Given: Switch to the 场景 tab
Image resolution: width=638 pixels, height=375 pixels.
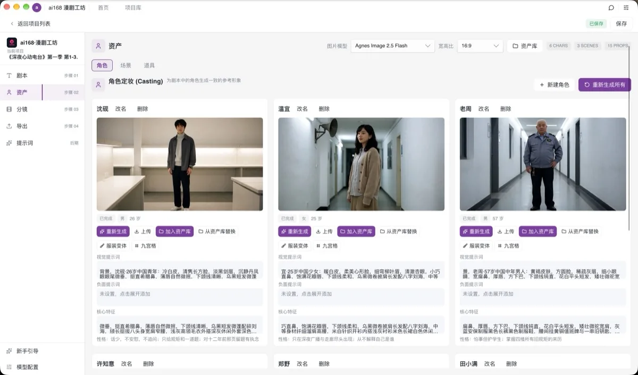Looking at the screenshot, I should (125, 65).
